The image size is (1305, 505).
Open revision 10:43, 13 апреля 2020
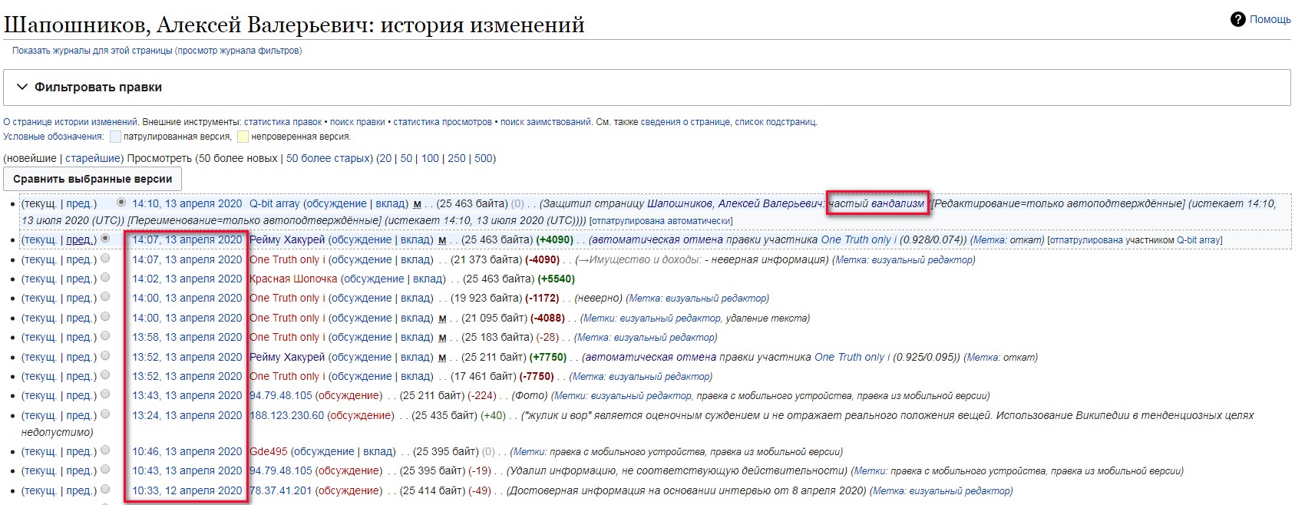[x=187, y=470]
